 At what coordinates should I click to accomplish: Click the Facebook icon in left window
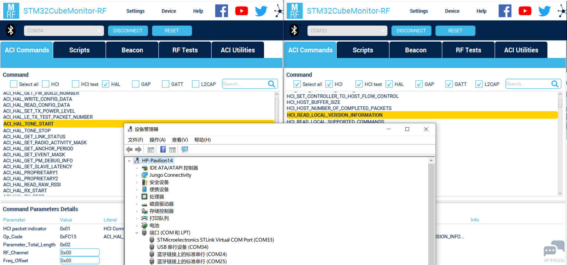(221, 11)
